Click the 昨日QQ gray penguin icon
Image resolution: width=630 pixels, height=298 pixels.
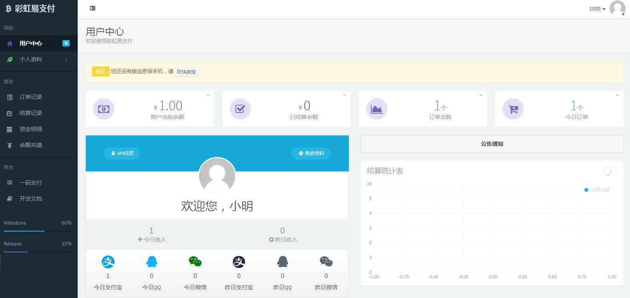pyautogui.click(x=282, y=262)
